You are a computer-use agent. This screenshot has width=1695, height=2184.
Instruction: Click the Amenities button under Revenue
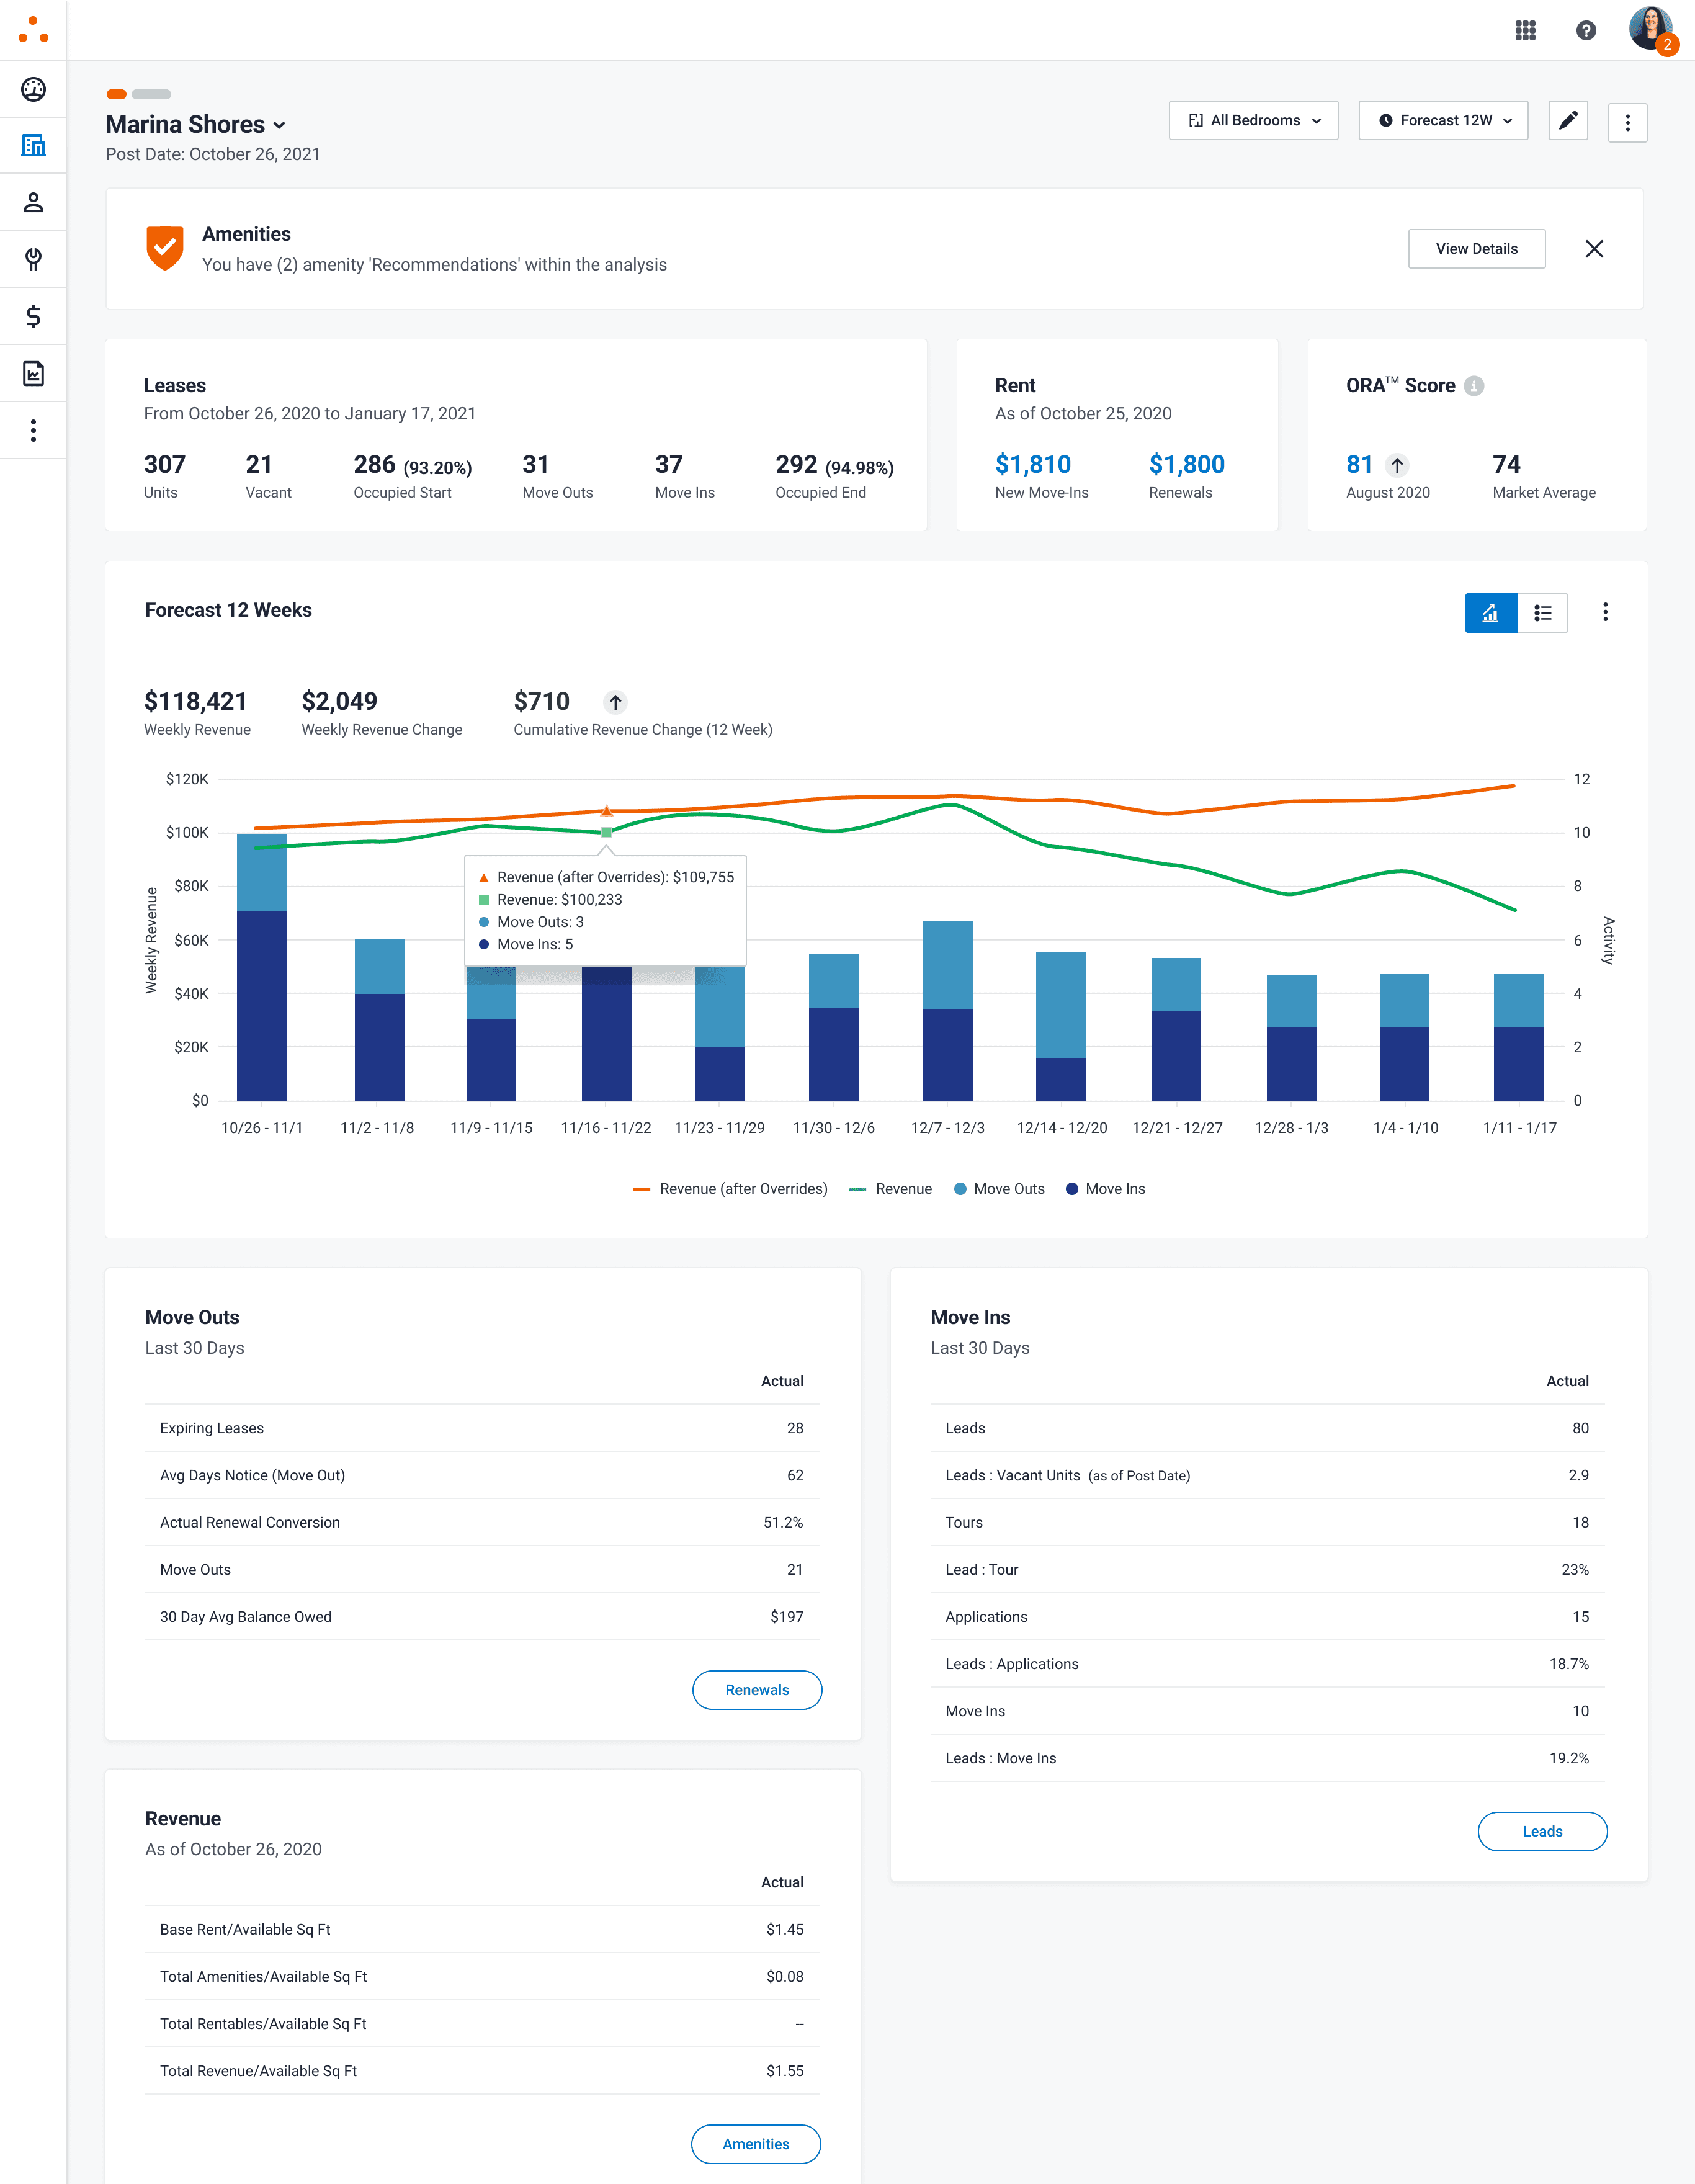756,2144
